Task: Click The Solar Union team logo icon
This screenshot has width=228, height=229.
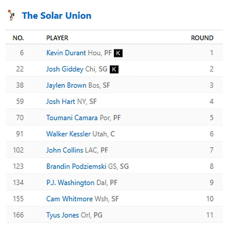Action: click(11, 15)
